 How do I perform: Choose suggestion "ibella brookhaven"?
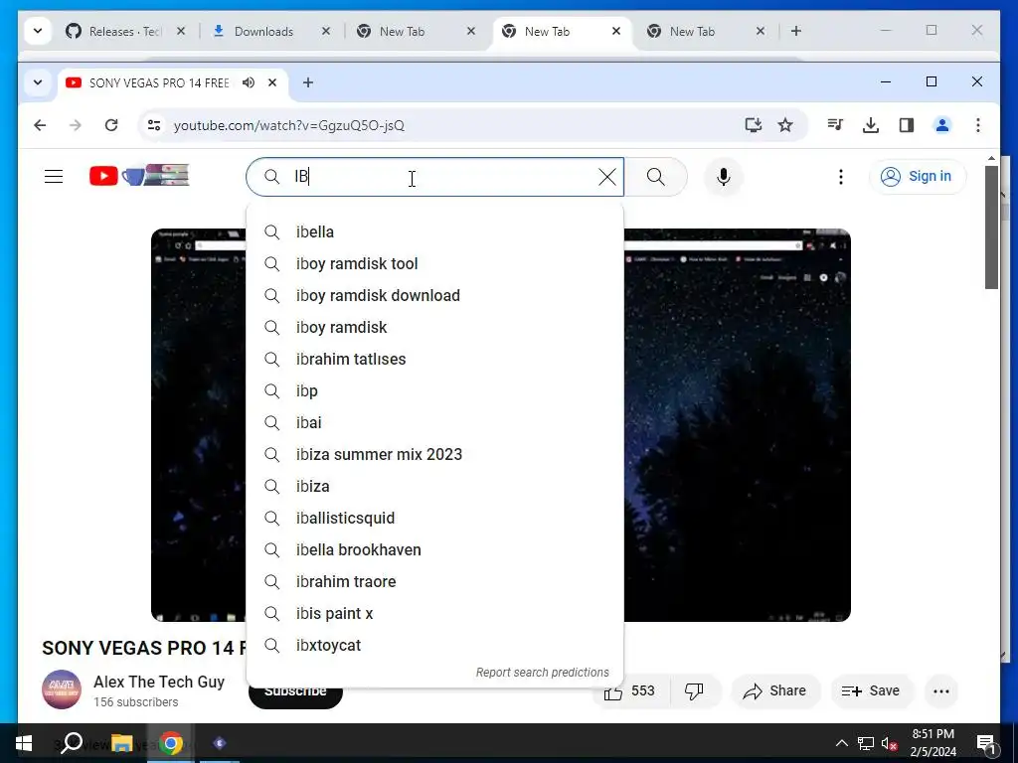coord(435,550)
